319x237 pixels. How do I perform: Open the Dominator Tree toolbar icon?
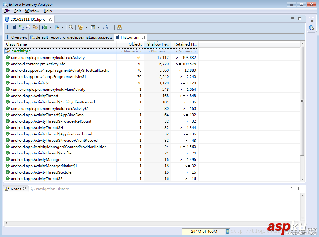point(21,27)
